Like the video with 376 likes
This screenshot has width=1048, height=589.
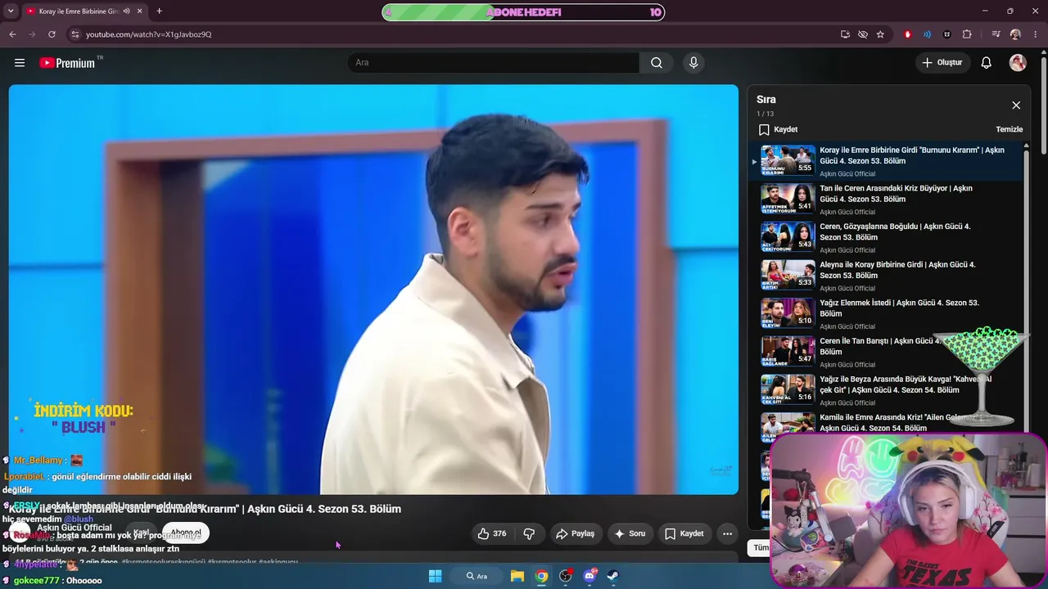491,533
